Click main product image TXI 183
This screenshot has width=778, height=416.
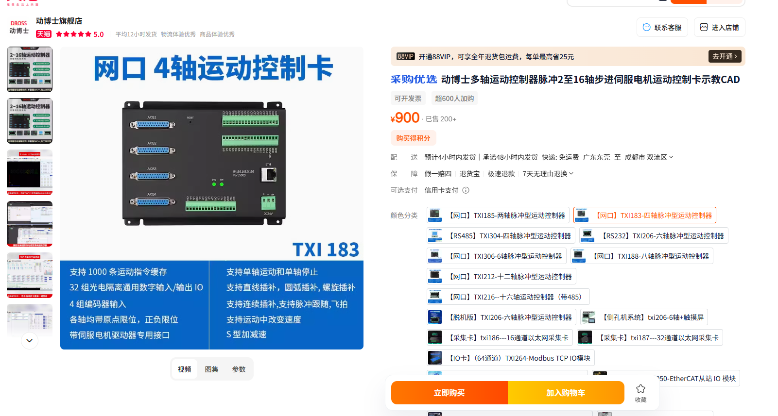(x=212, y=198)
